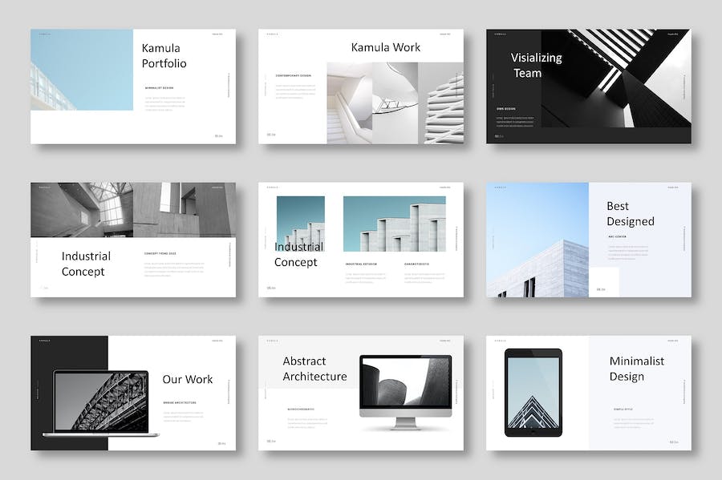Screen dimensions: 722x480
Task: Select the Minimalist Design title text
Action: point(636,369)
